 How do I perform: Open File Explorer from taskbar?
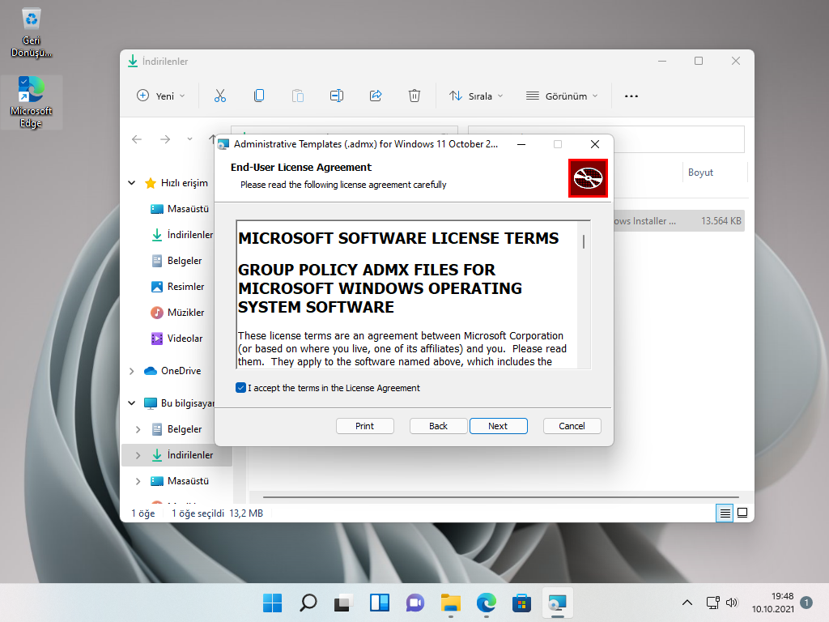point(450,603)
